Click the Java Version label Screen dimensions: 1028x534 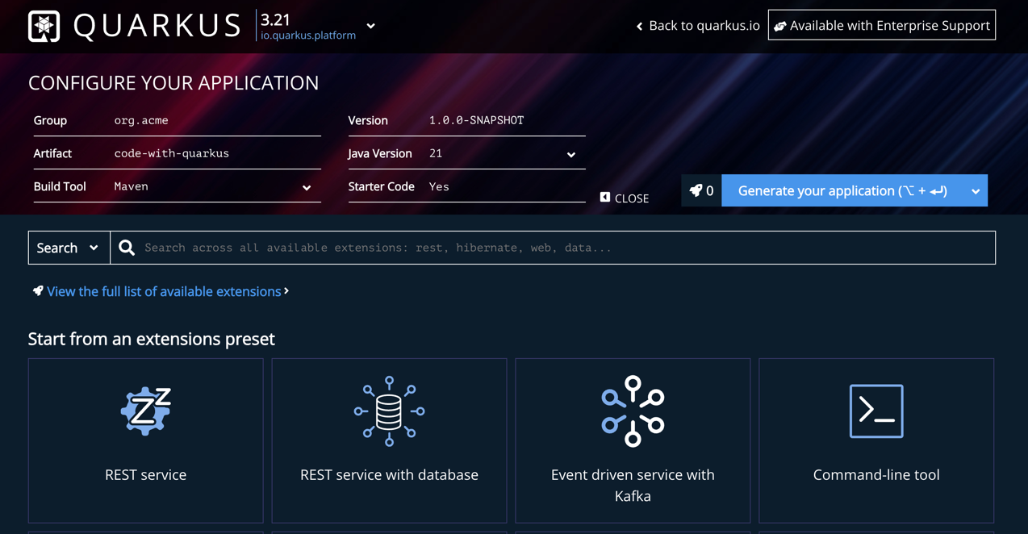380,153
